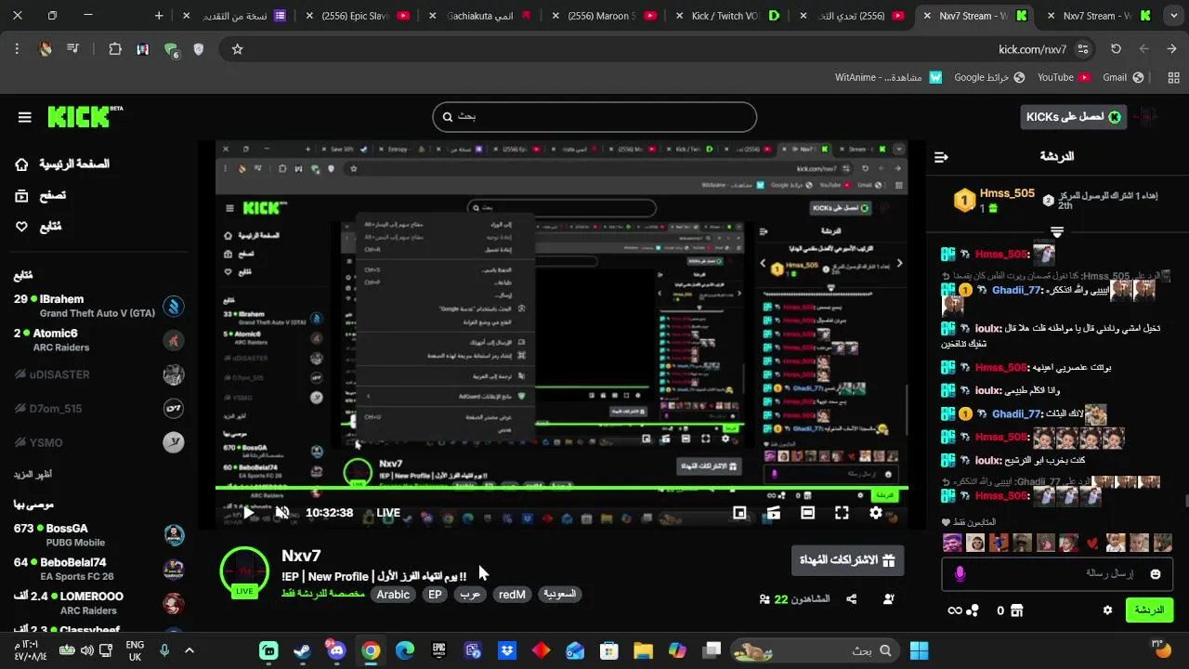The width and height of the screenshot is (1189, 669).
Task: Open YouTube bookmark
Action: [x=1063, y=77]
